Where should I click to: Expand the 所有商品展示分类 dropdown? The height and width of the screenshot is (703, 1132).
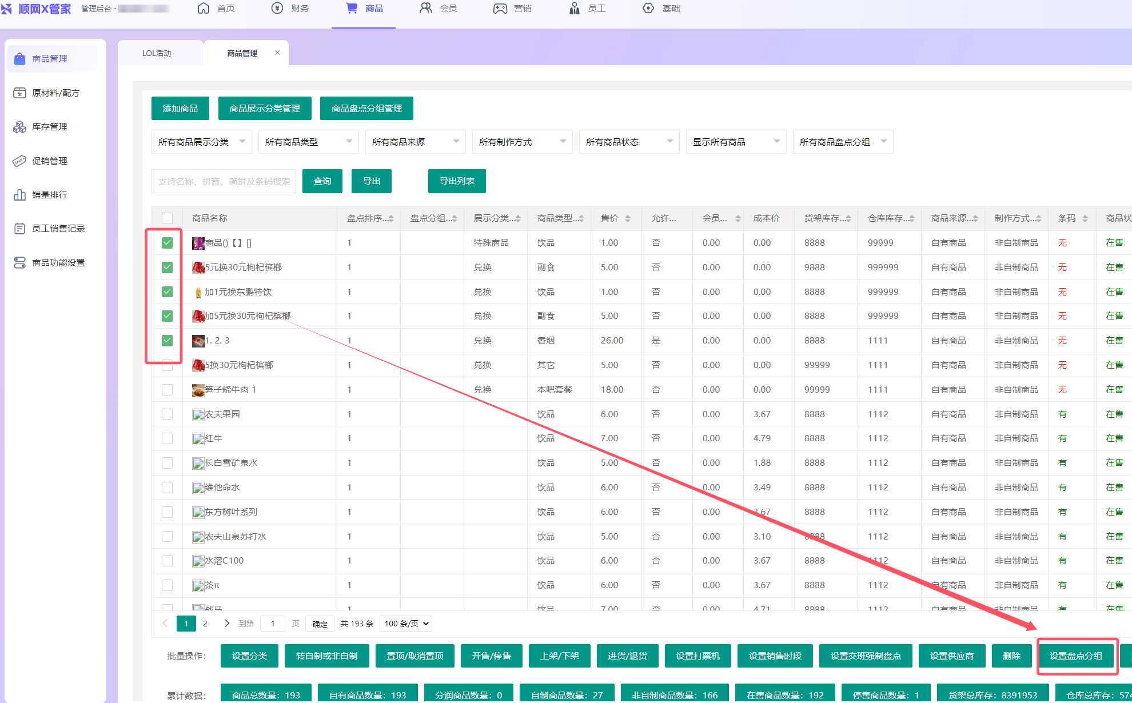tap(202, 142)
